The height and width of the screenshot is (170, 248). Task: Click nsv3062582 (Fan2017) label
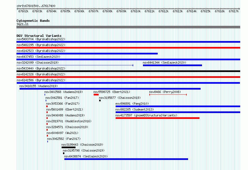64,139
